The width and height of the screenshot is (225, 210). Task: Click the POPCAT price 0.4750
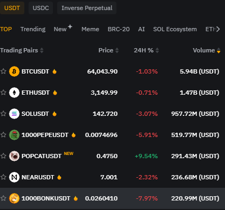(107, 156)
